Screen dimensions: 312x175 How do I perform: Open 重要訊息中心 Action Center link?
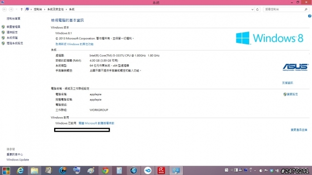pos(15,155)
